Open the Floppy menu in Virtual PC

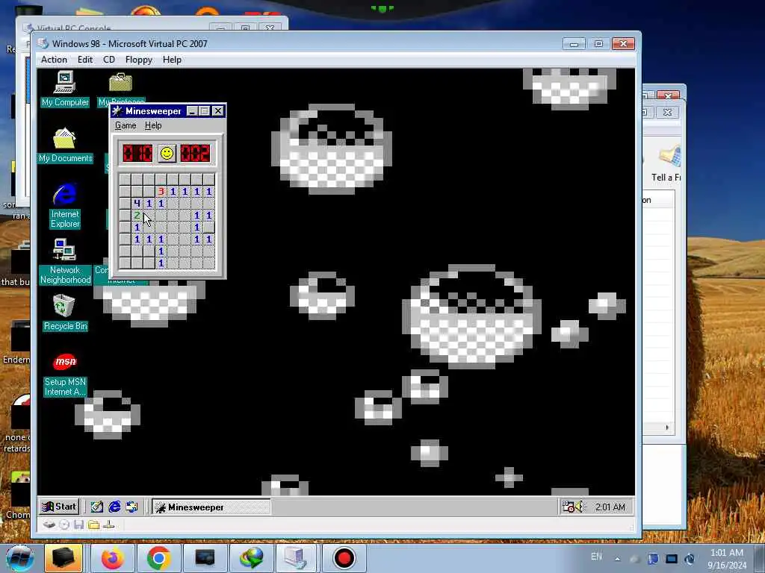(138, 60)
